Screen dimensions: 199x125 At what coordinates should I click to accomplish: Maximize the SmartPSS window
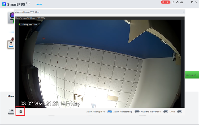tap(192, 2)
